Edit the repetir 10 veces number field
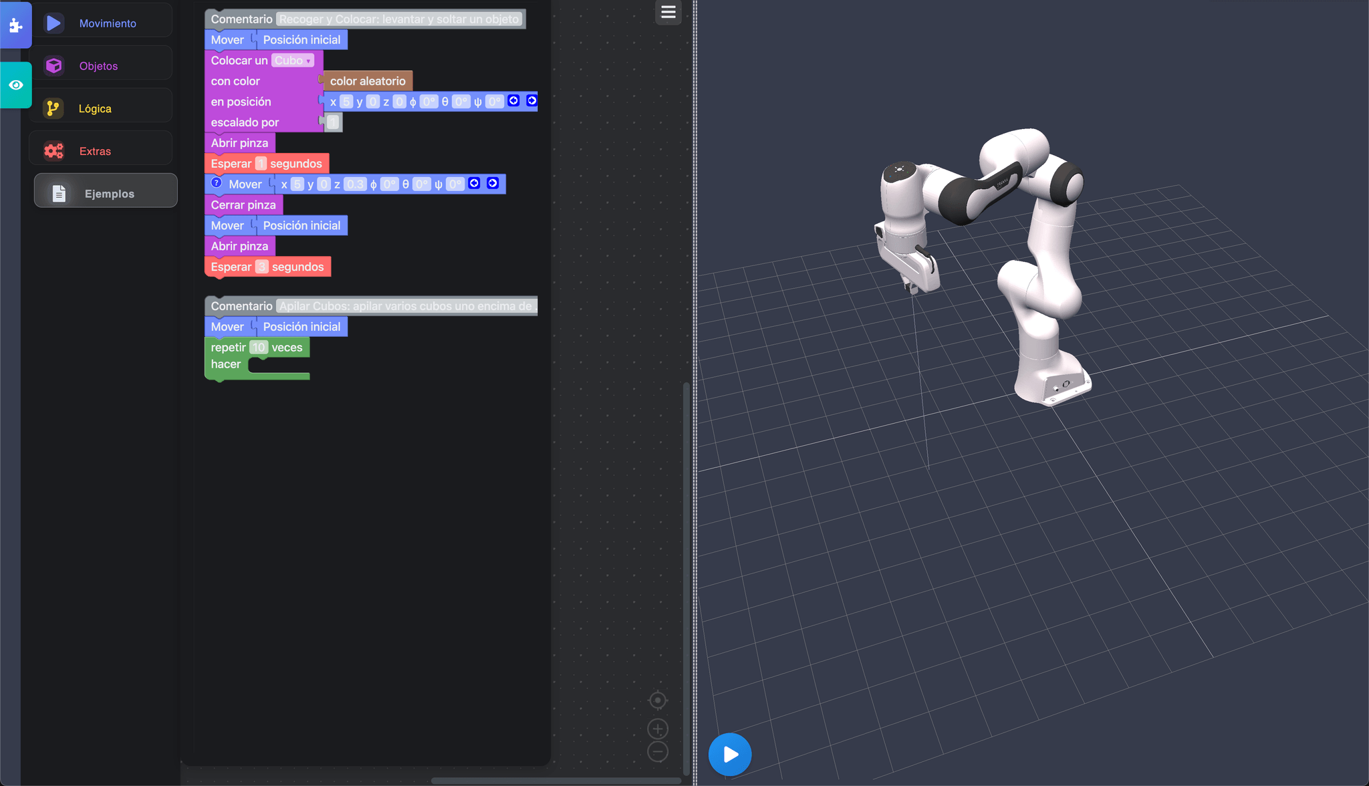Screen dimensions: 1369x786 pyautogui.click(x=259, y=347)
